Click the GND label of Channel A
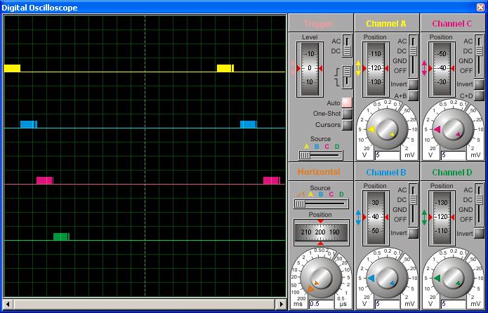The width and height of the screenshot is (488, 313). tap(400, 61)
